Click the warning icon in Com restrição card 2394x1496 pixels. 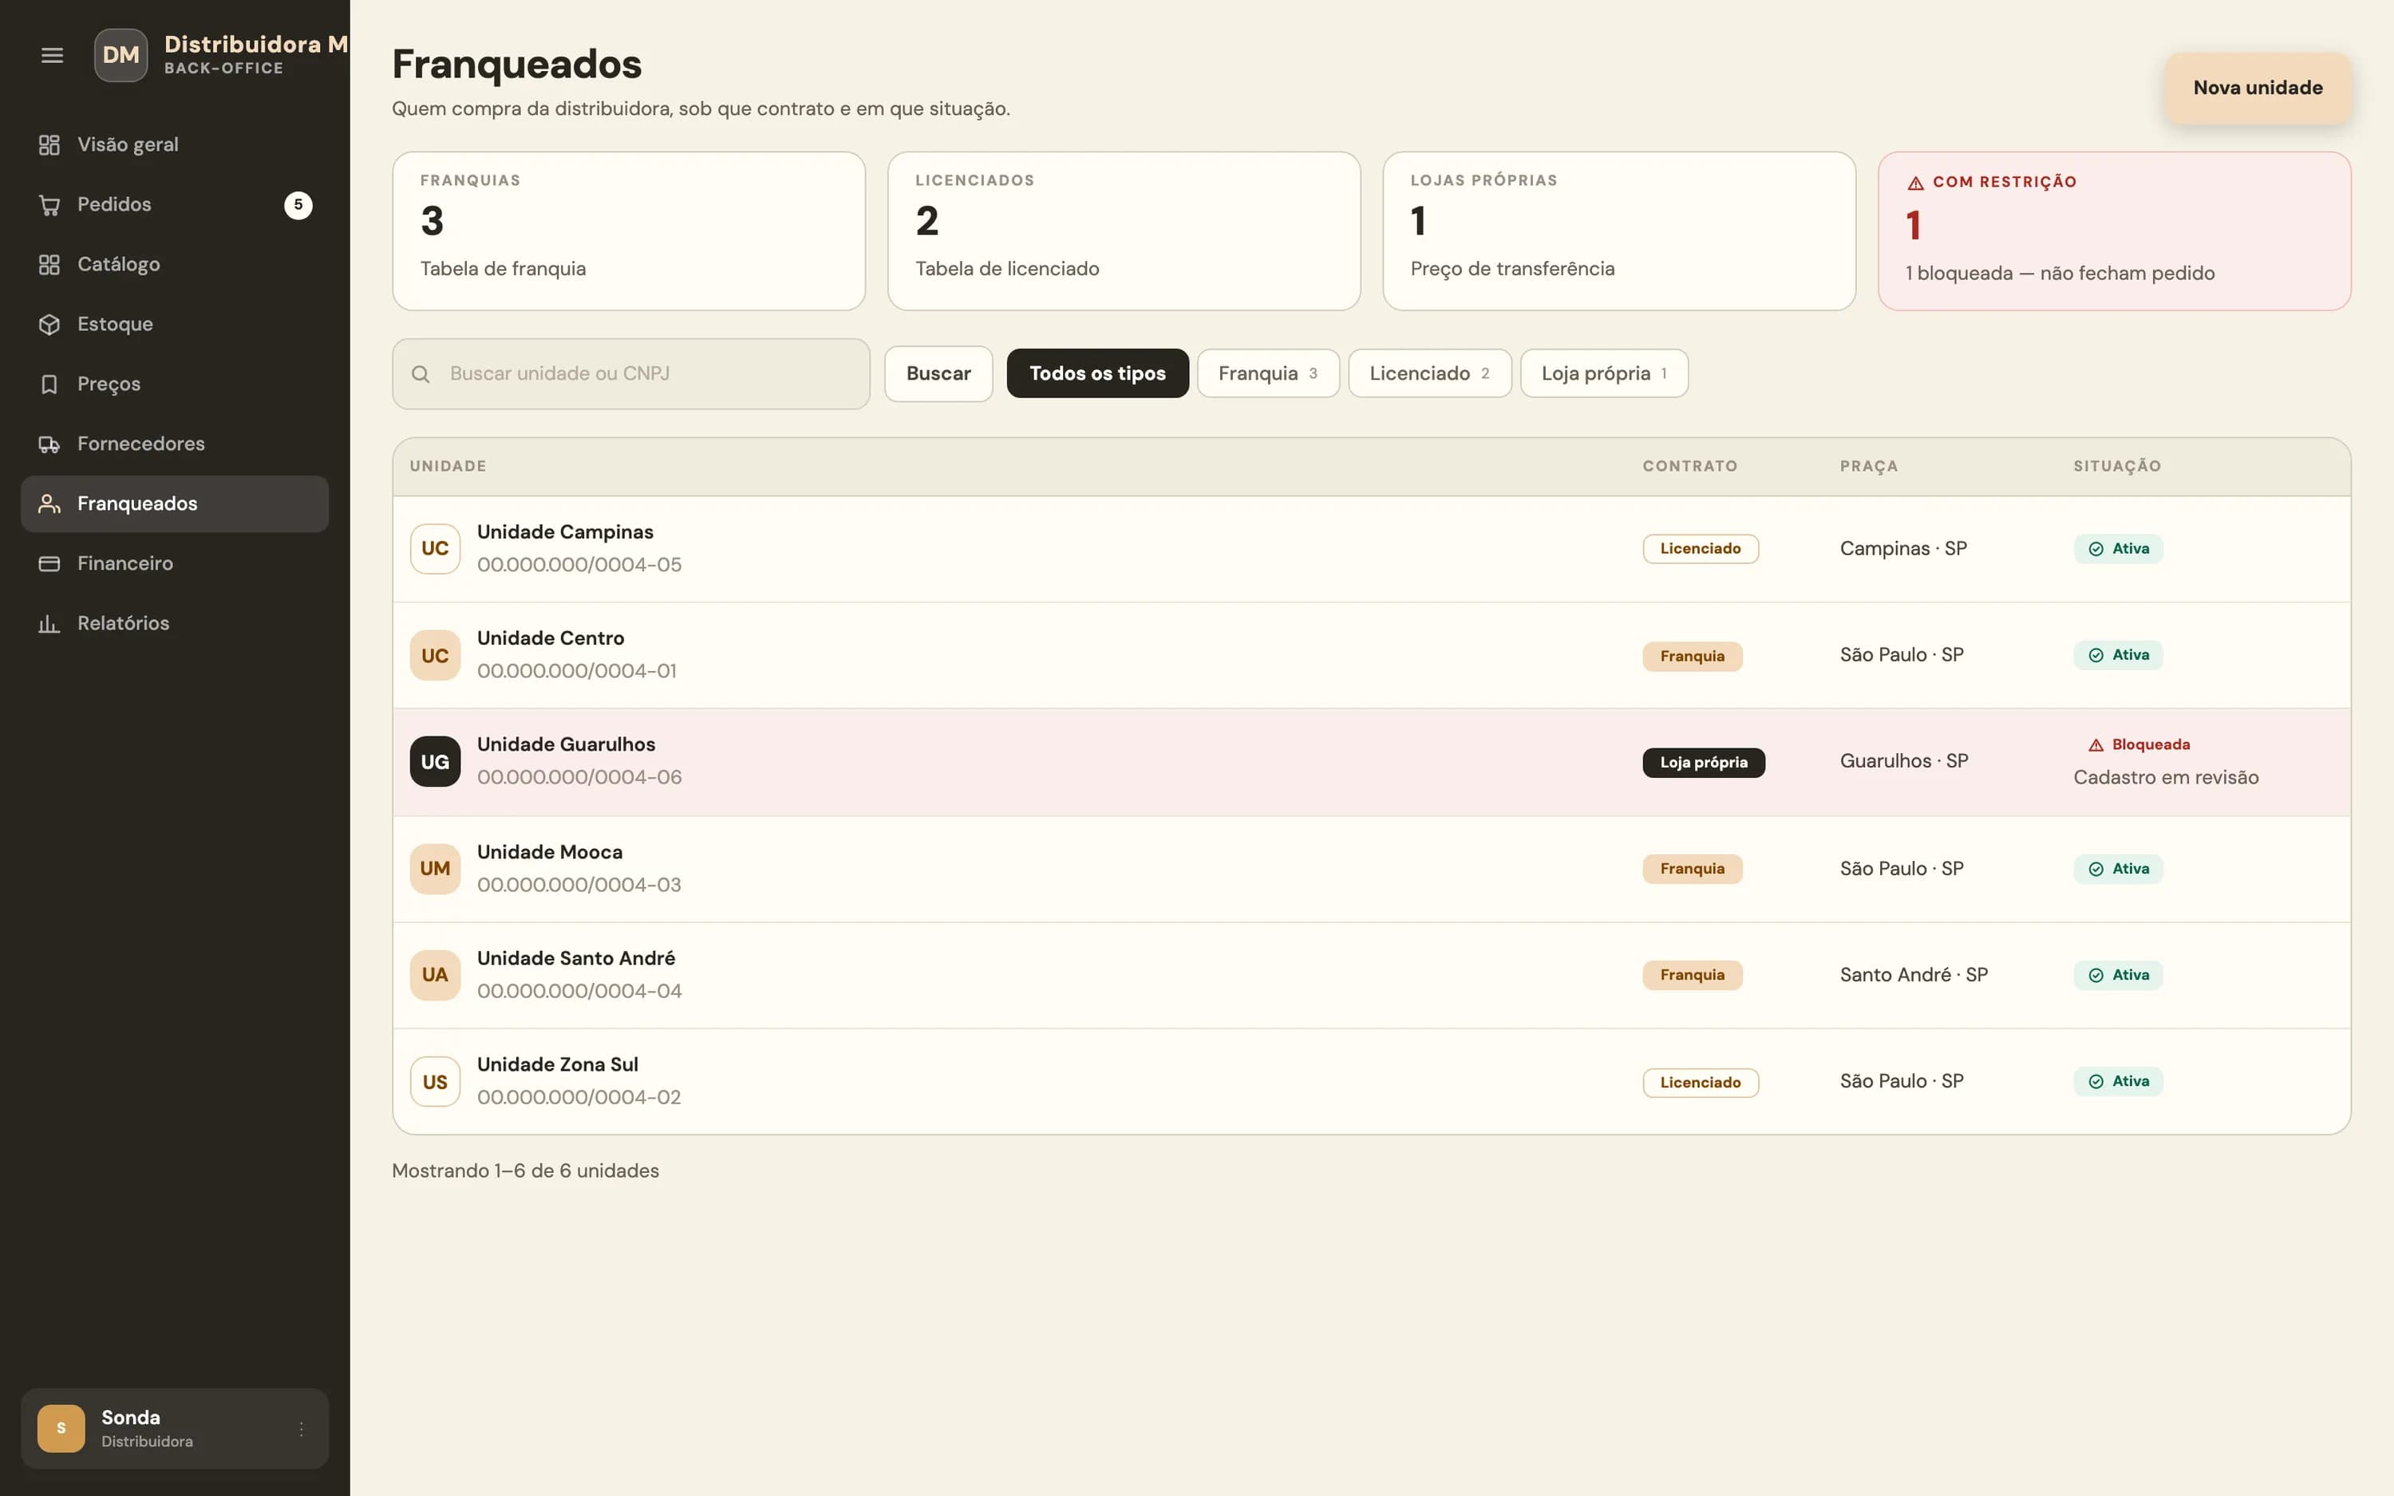(1915, 183)
